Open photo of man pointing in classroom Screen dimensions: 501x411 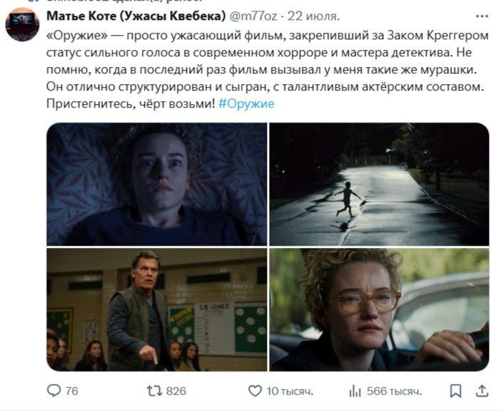pyautogui.click(x=157, y=310)
